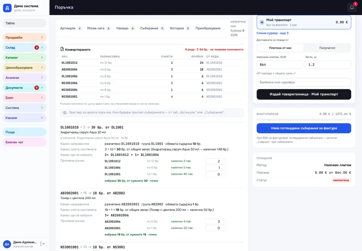This screenshot has width=362, height=251.
Task: Switch to the Събирания tab
Action: click(x=152, y=28)
